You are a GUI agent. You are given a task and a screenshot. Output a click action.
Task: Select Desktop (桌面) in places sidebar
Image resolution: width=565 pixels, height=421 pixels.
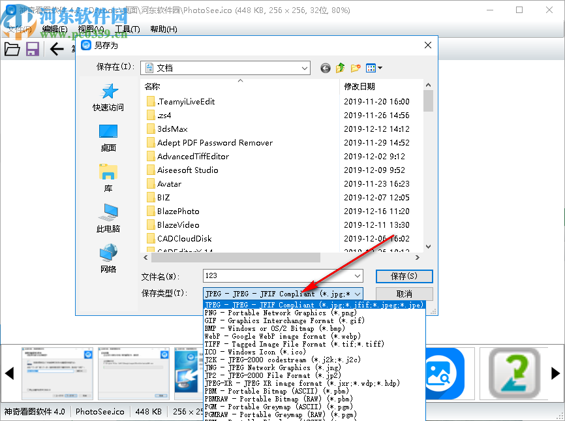point(108,138)
